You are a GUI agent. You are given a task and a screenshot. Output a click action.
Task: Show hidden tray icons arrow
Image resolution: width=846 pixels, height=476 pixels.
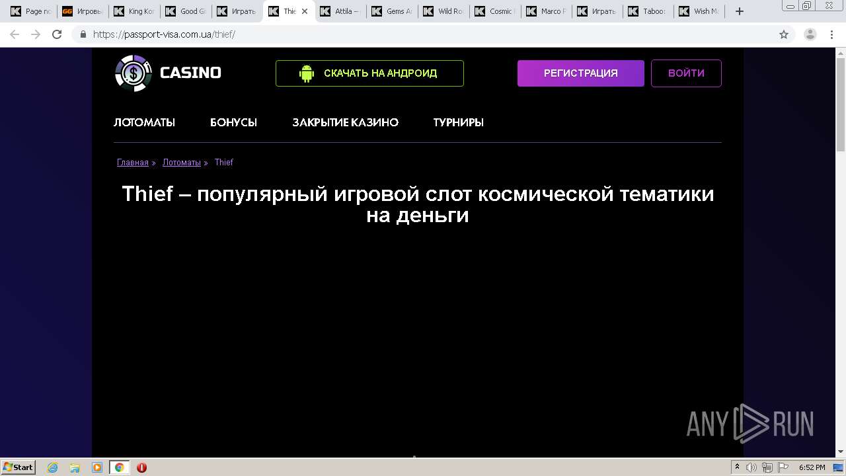pos(738,467)
